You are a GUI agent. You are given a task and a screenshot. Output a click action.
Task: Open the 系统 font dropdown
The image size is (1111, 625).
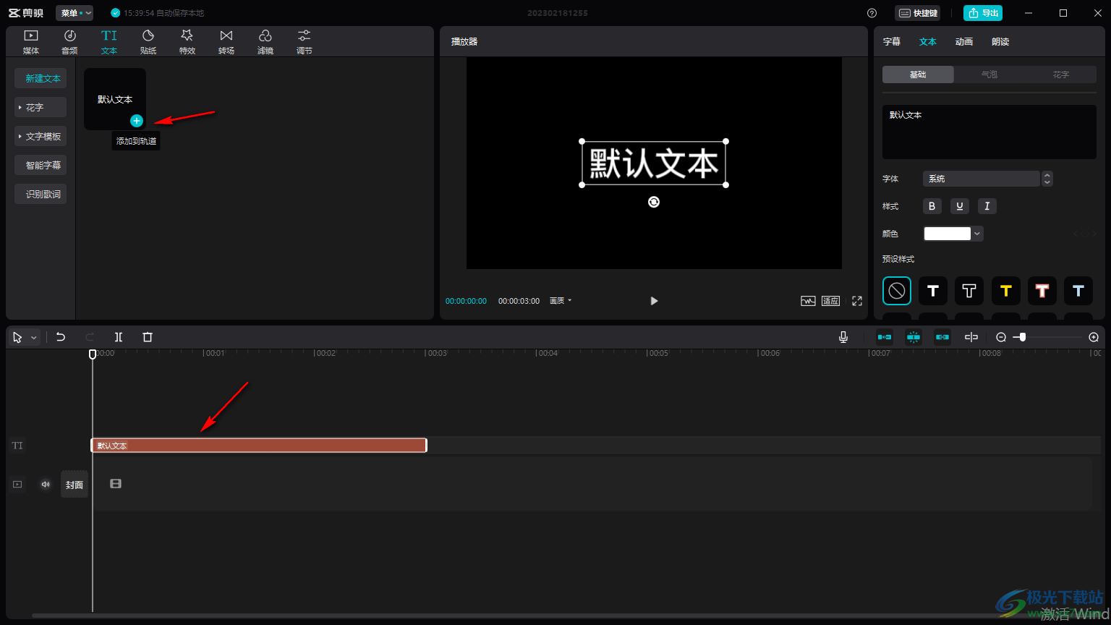tap(981, 179)
